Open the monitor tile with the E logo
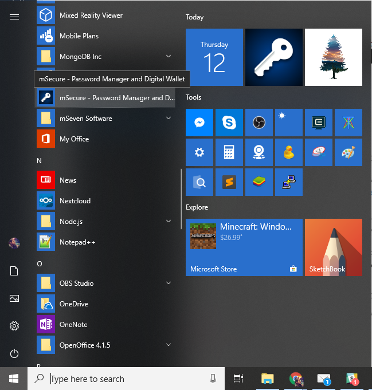372x390 pixels. [x=319, y=123]
